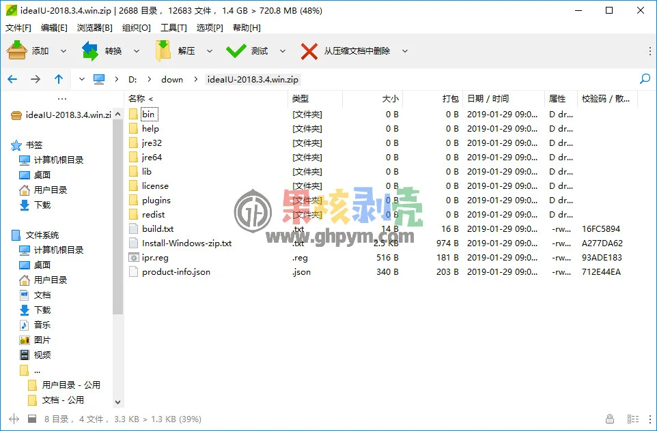Open the 组织[O] menu
Image resolution: width=657 pixels, height=431 pixels.
[x=136, y=27]
